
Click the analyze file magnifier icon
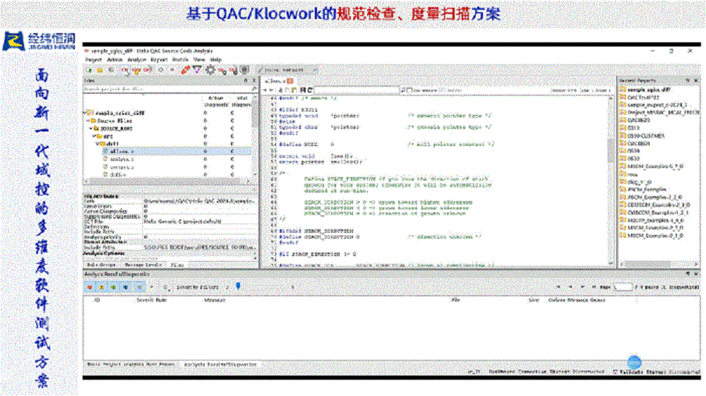[125, 70]
